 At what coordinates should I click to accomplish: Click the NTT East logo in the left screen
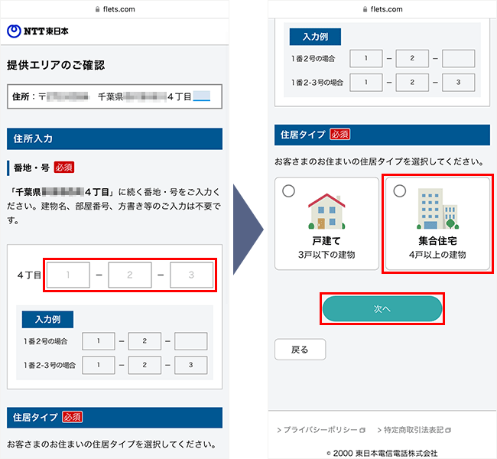[x=37, y=31]
